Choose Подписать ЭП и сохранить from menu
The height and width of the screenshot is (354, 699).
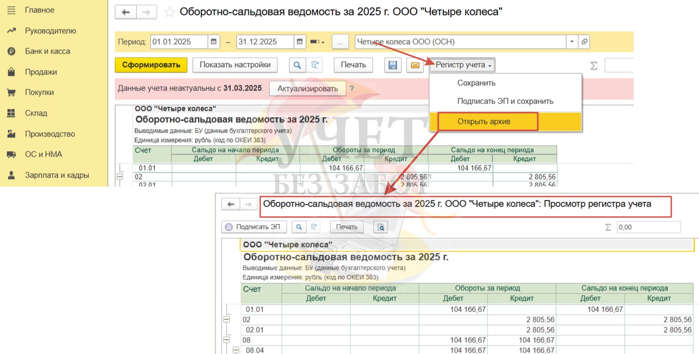505,101
